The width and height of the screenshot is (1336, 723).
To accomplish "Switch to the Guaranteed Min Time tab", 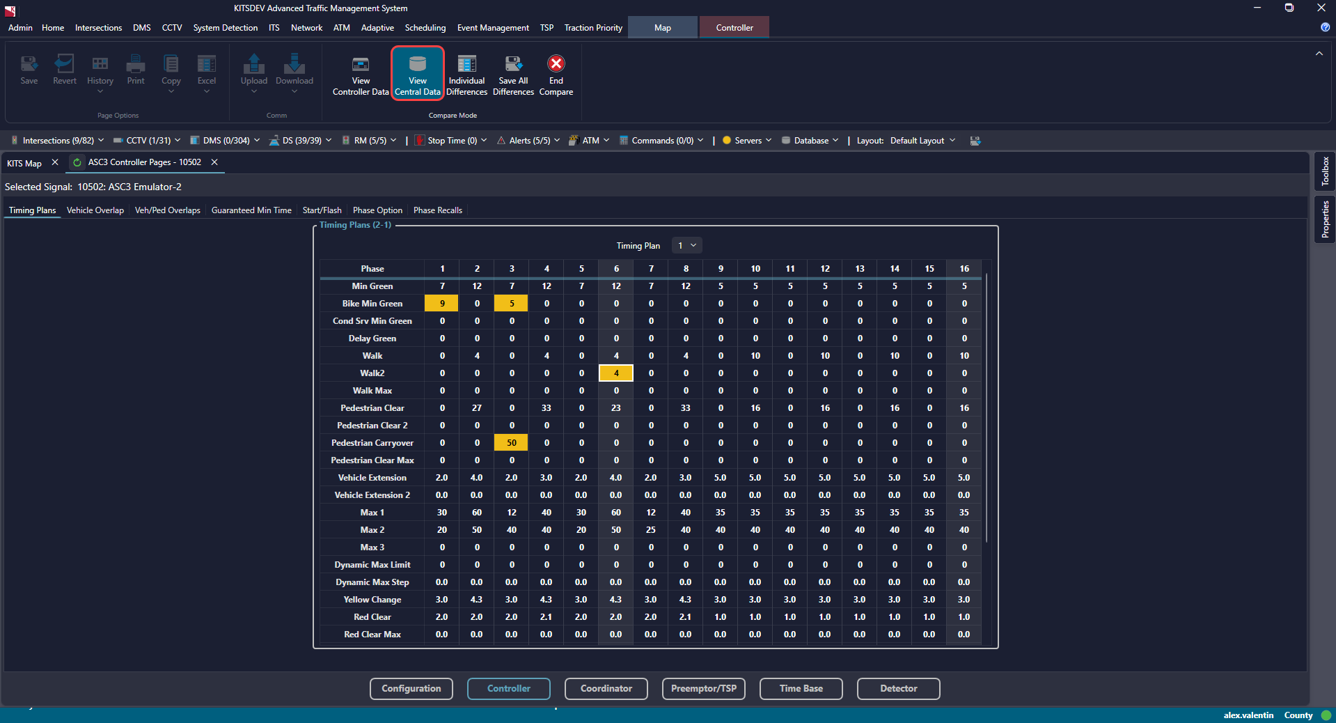I will [x=251, y=210].
